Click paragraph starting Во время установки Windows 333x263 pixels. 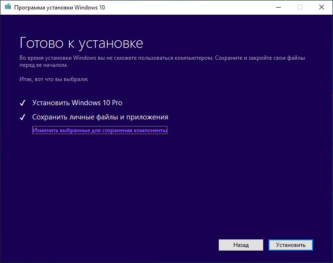pyautogui.click(x=162, y=61)
